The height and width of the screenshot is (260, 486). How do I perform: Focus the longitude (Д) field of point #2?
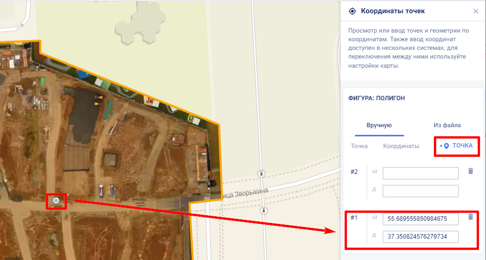(421, 191)
